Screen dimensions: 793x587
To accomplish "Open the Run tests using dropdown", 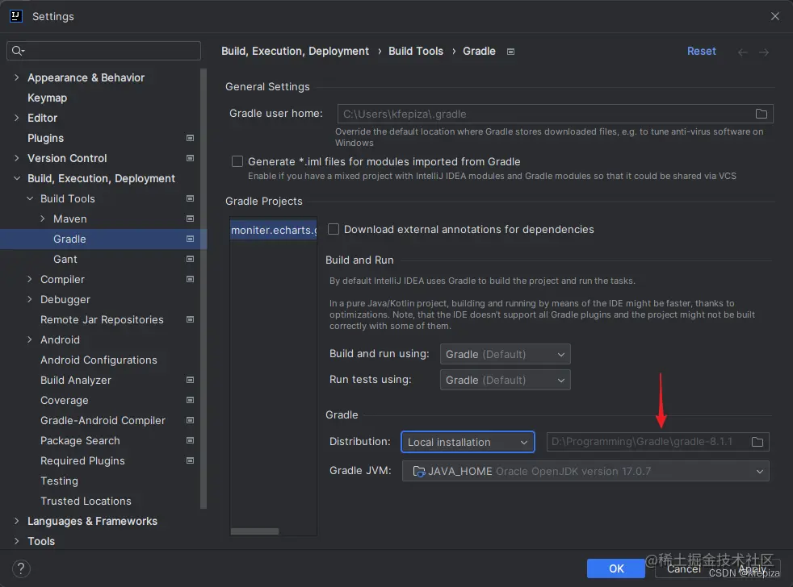I will [506, 380].
